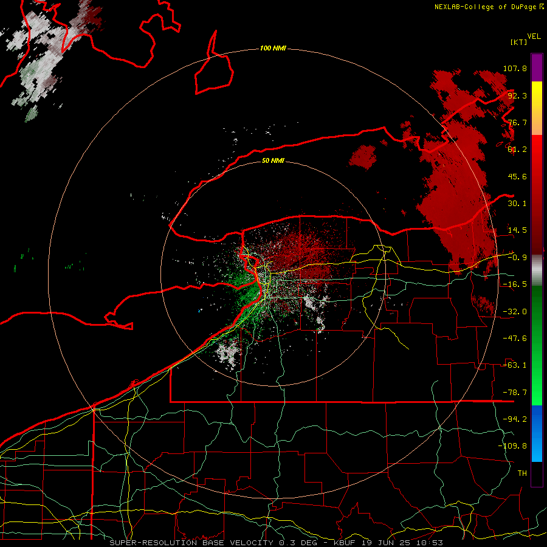547x547 pixels.
Task: Click the 50 NMI range ring label
Action: [273, 160]
